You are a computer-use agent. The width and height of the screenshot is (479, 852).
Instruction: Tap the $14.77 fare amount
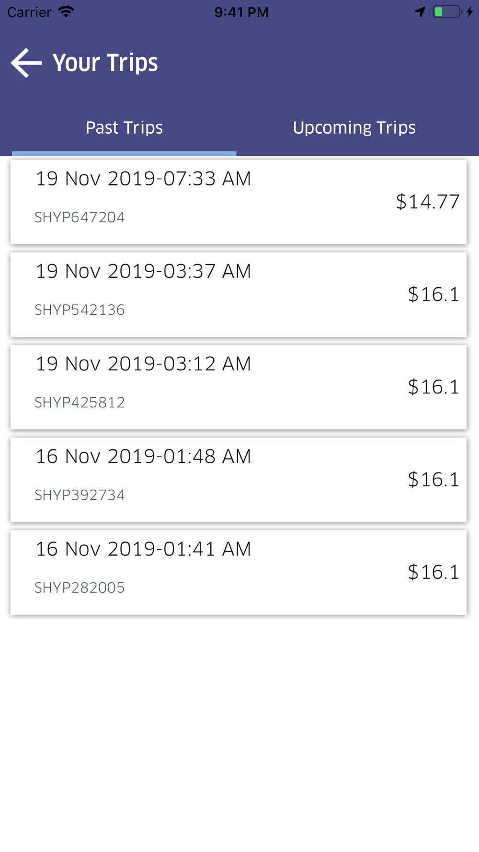pos(428,202)
